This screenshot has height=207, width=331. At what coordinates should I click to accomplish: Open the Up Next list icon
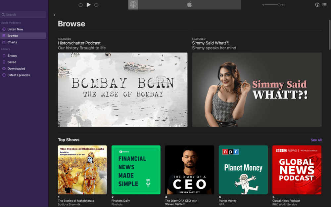click(x=324, y=5)
